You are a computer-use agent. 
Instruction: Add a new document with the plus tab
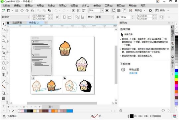tap(46, 22)
